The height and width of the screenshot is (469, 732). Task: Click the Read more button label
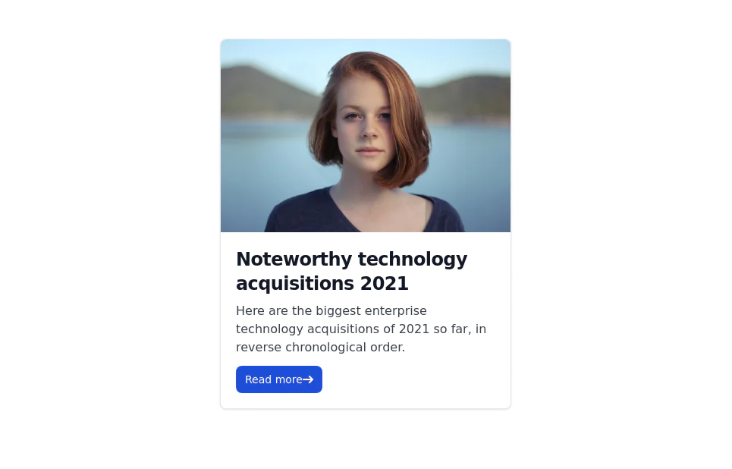click(x=274, y=379)
